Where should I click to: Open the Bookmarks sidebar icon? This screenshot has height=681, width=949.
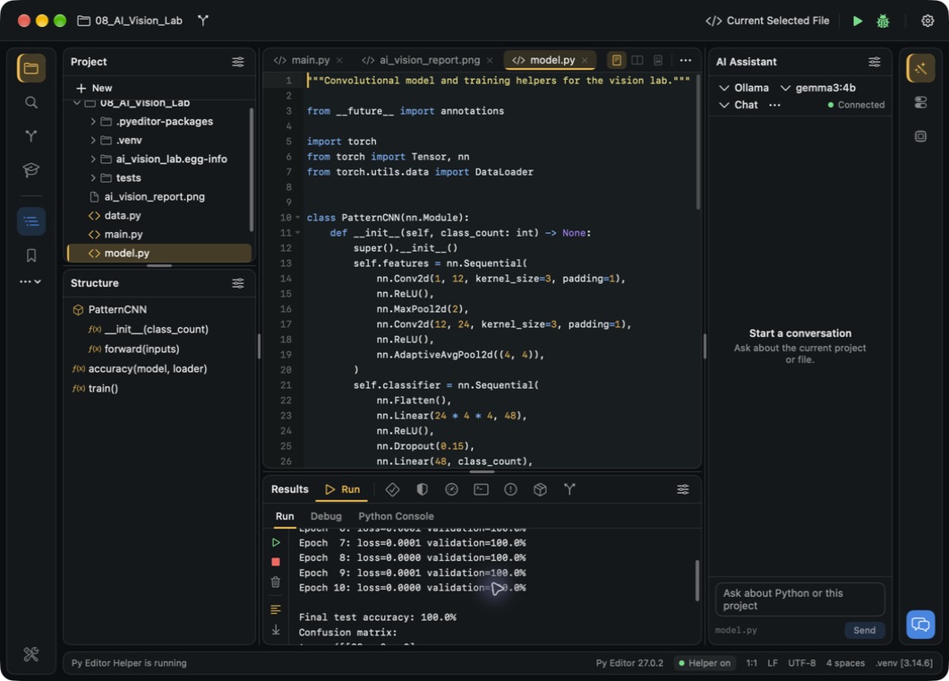pos(30,255)
